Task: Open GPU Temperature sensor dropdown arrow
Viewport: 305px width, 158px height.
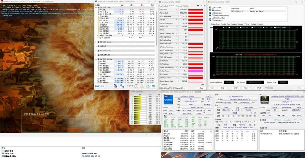Action: 177,16
